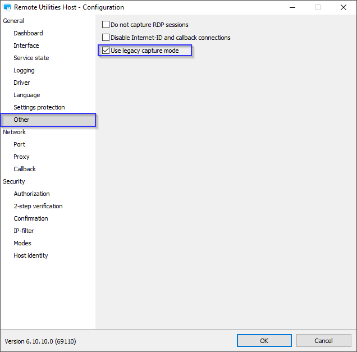Open the Logging section
Image resolution: width=357 pixels, height=352 pixels.
24,70
